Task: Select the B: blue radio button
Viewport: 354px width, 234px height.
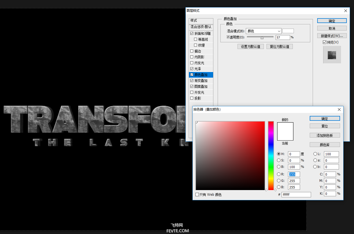Action: [x=279, y=187]
